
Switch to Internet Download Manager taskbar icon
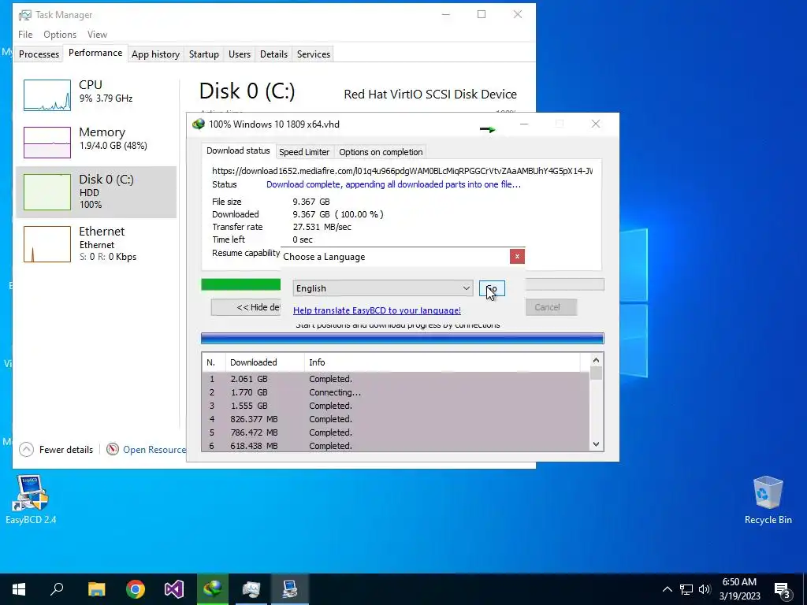point(213,589)
